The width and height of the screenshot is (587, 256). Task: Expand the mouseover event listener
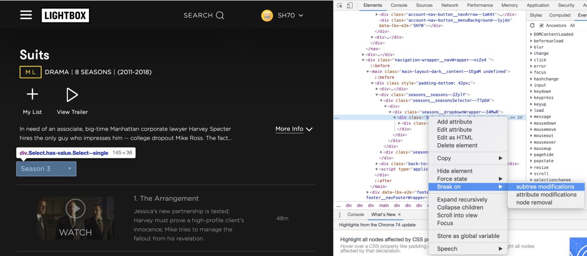coord(532,143)
